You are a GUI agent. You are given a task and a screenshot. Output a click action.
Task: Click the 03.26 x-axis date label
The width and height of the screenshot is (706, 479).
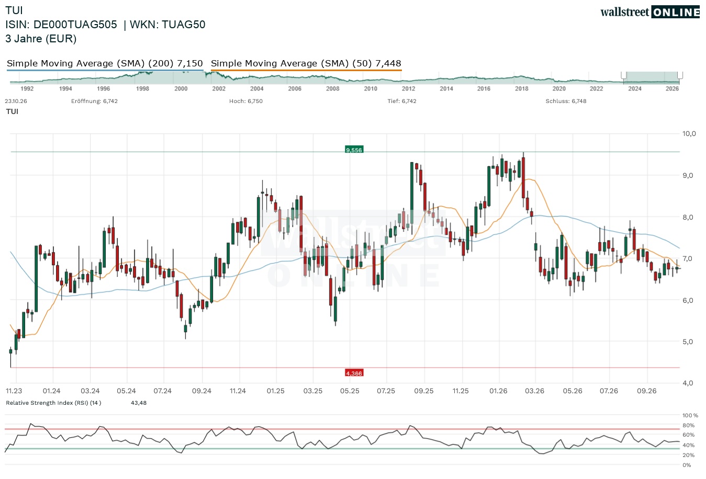coord(535,391)
